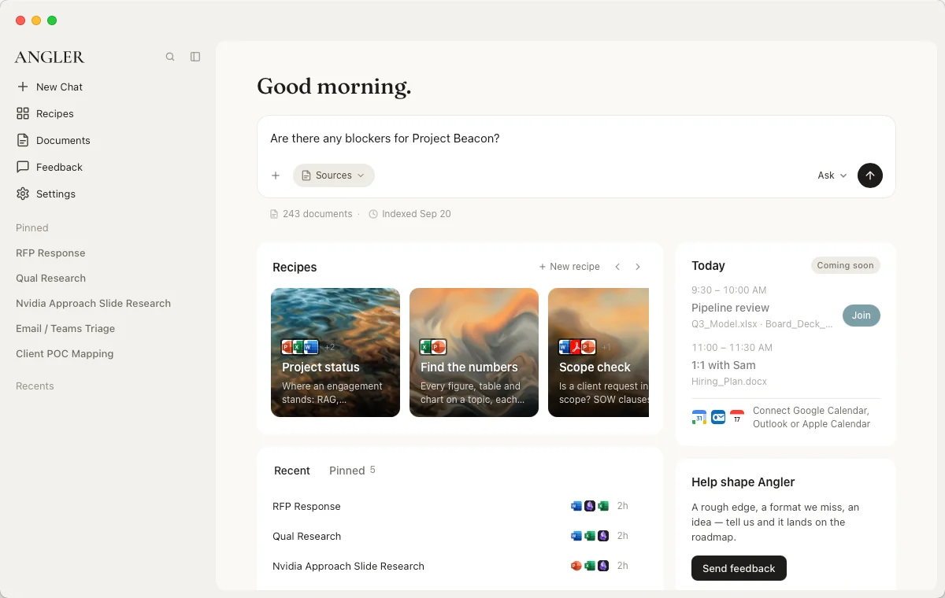
Task: Expand the Sources dropdown
Action: click(x=334, y=175)
